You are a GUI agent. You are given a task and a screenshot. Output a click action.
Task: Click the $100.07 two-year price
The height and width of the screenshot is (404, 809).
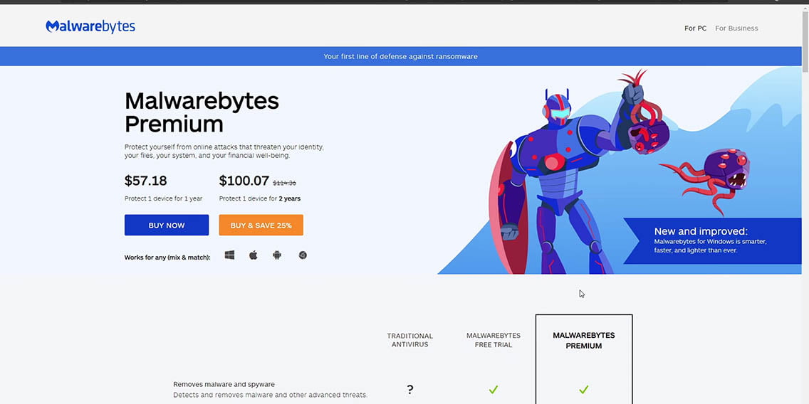[x=244, y=181]
